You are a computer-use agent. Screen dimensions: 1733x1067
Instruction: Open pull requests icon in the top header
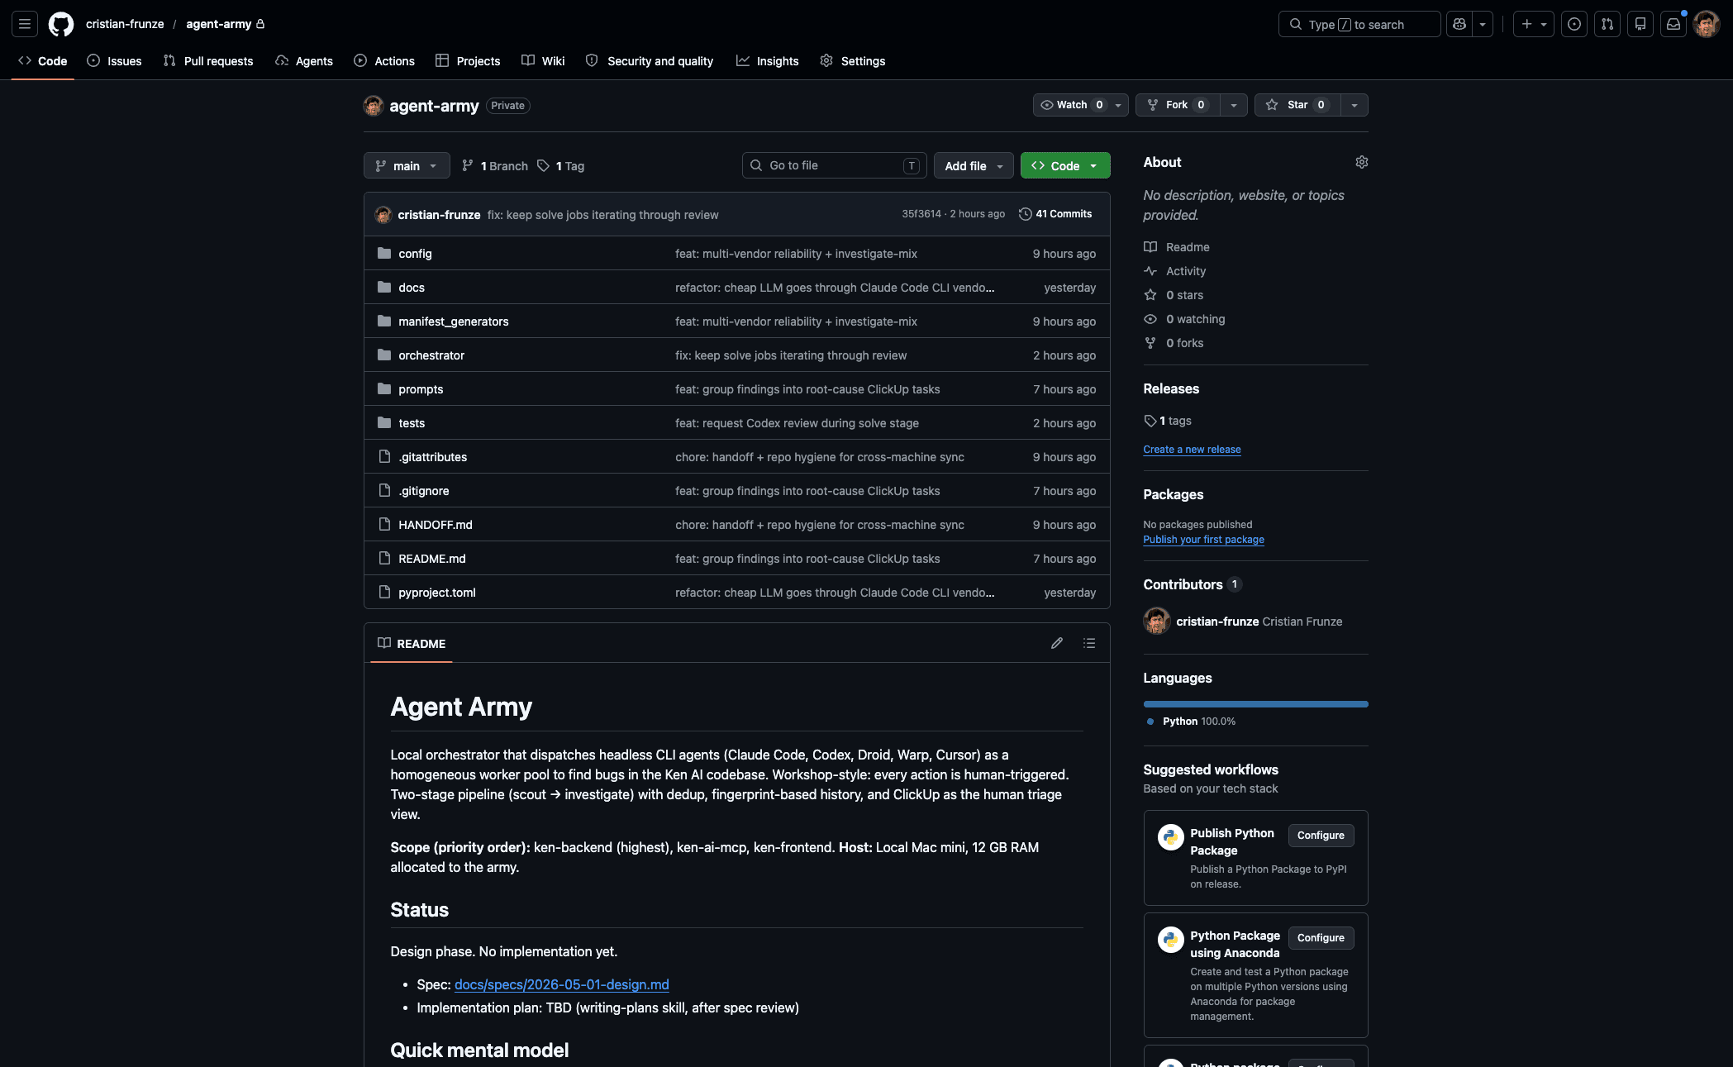tap(1607, 24)
